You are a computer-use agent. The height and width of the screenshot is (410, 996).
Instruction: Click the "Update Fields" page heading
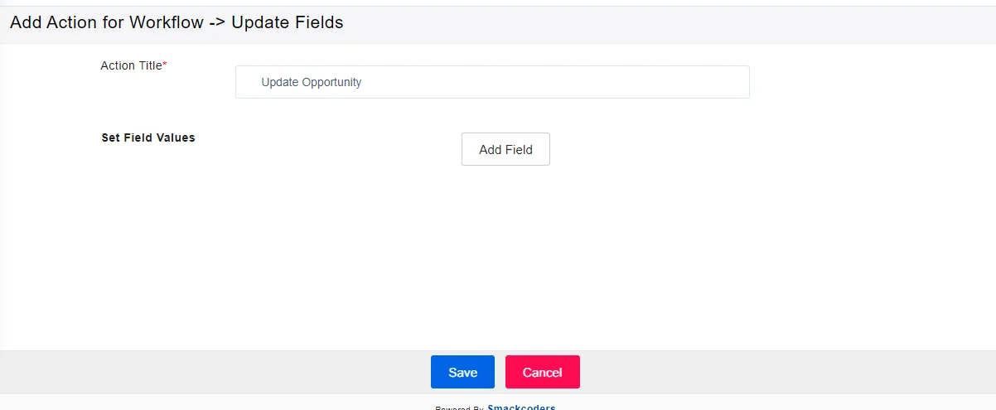(287, 23)
